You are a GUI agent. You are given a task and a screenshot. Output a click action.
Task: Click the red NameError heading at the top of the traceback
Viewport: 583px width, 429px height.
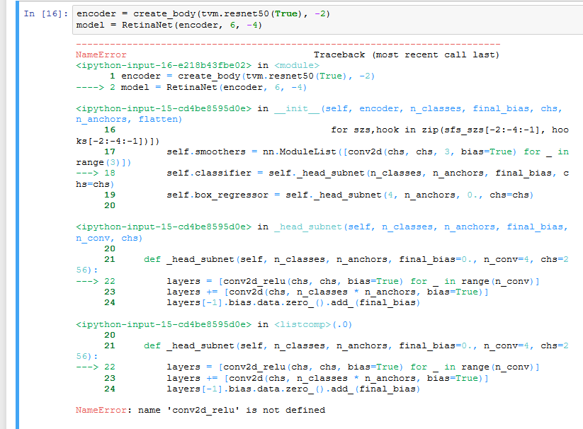click(101, 55)
